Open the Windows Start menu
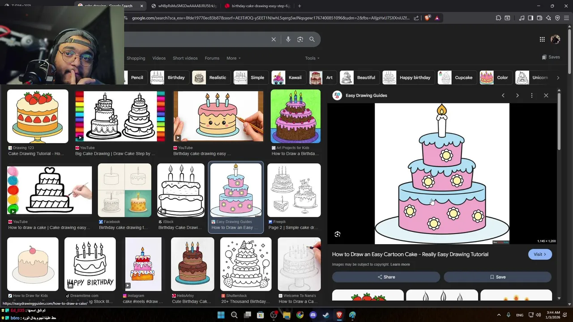Screen dimensions: 573x322 [x=221, y=315]
